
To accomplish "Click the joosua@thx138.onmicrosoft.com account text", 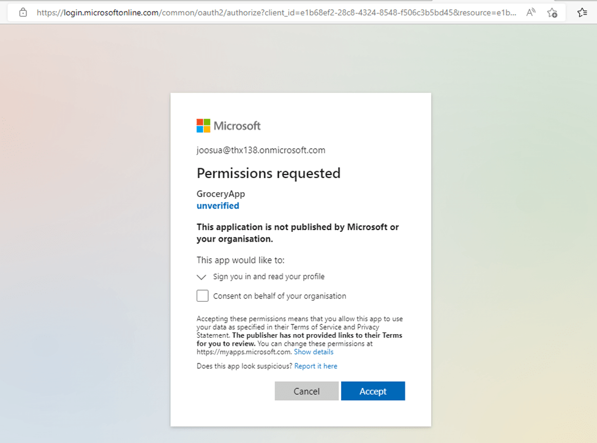I will [x=261, y=150].
